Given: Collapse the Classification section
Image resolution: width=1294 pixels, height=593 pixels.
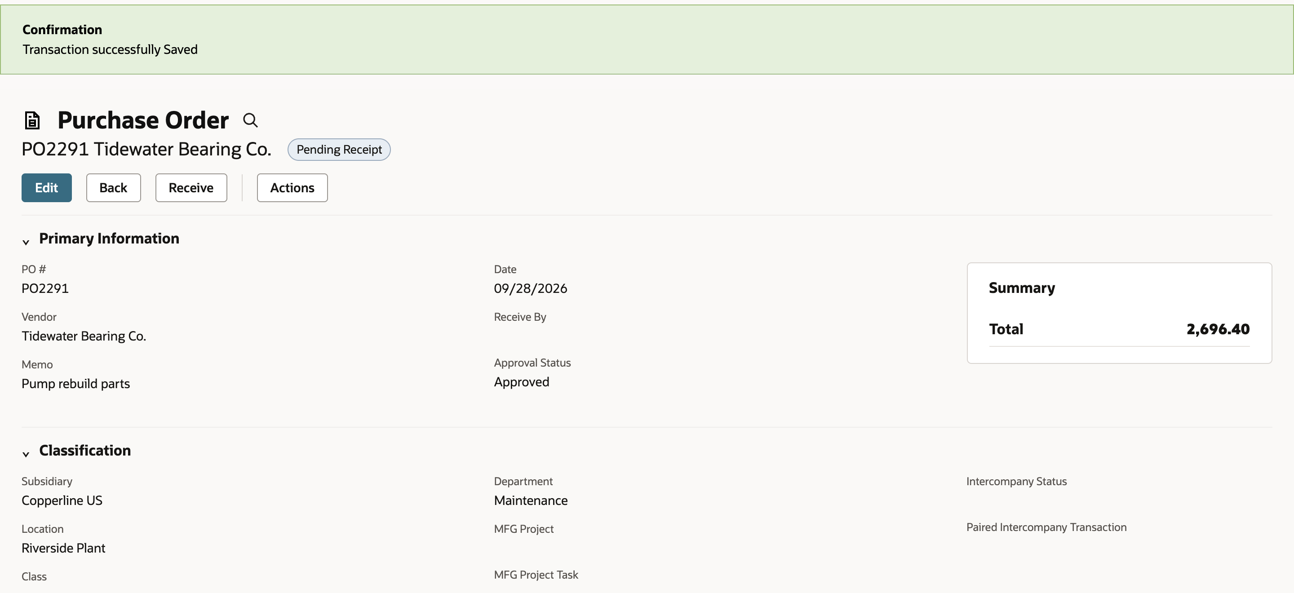Looking at the screenshot, I should (26, 454).
